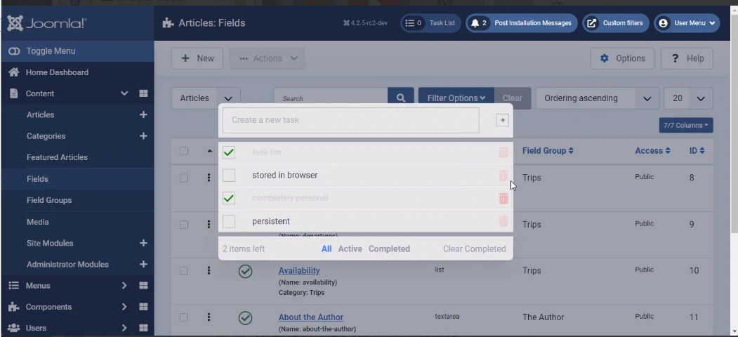Image resolution: width=738 pixels, height=337 pixels.
Task: Open Featured Articles
Action: coord(57,157)
